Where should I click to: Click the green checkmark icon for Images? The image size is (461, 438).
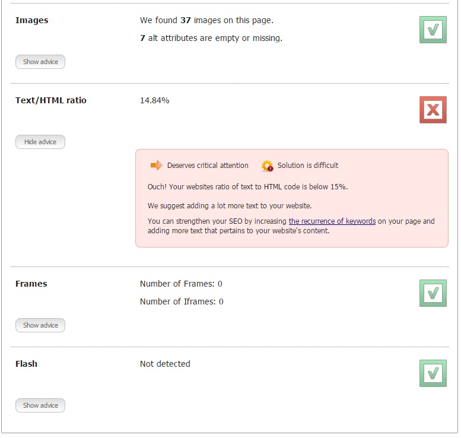click(x=433, y=30)
